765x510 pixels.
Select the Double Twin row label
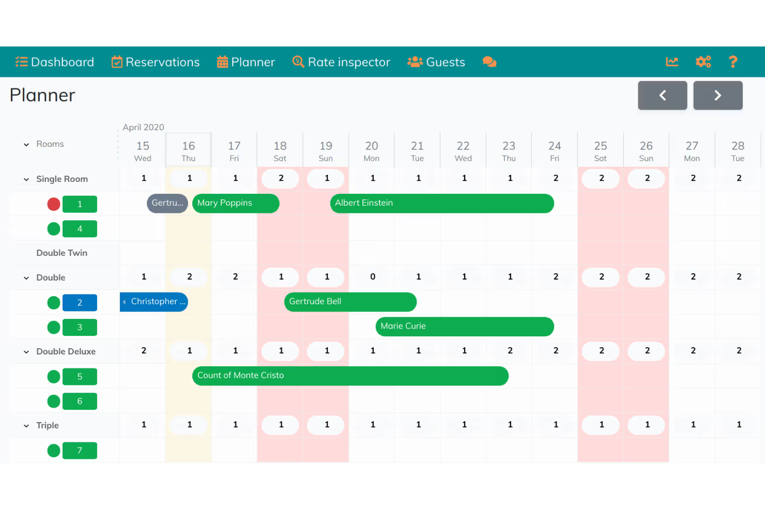(x=62, y=253)
